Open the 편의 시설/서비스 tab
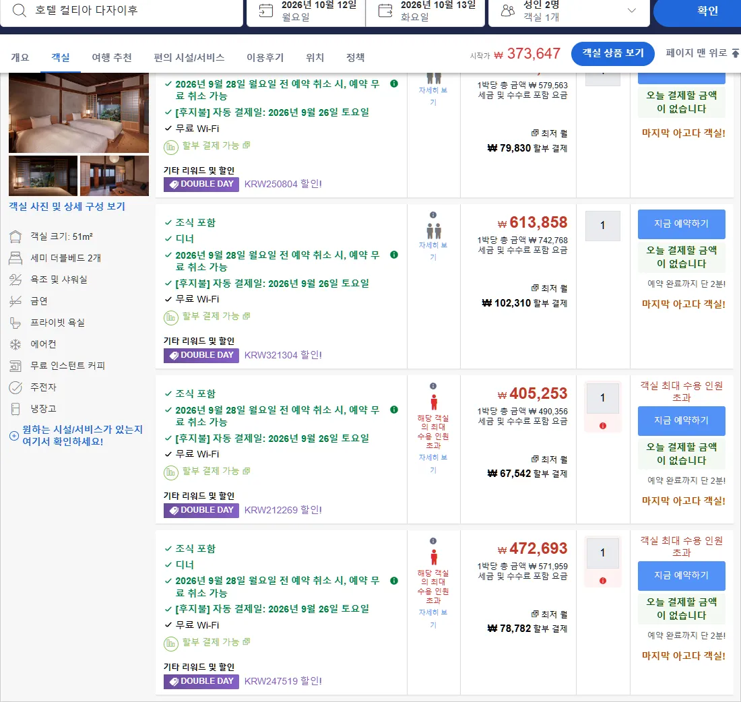Screen dimensions: 741x702 pos(189,57)
